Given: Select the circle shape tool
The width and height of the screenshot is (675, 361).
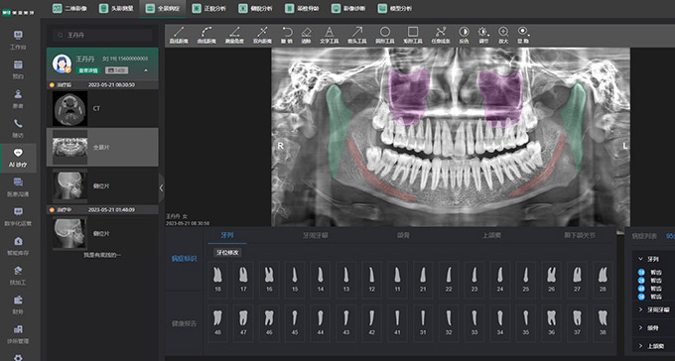Looking at the screenshot, I should pos(385,35).
